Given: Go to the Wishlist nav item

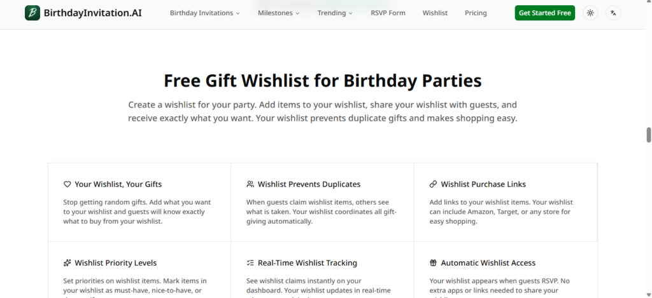Looking at the screenshot, I should 435,13.
